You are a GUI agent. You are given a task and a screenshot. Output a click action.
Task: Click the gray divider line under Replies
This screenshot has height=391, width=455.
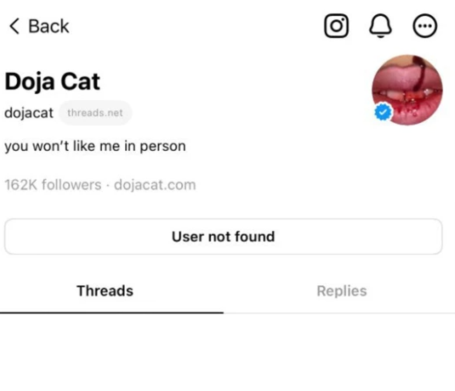coord(339,313)
